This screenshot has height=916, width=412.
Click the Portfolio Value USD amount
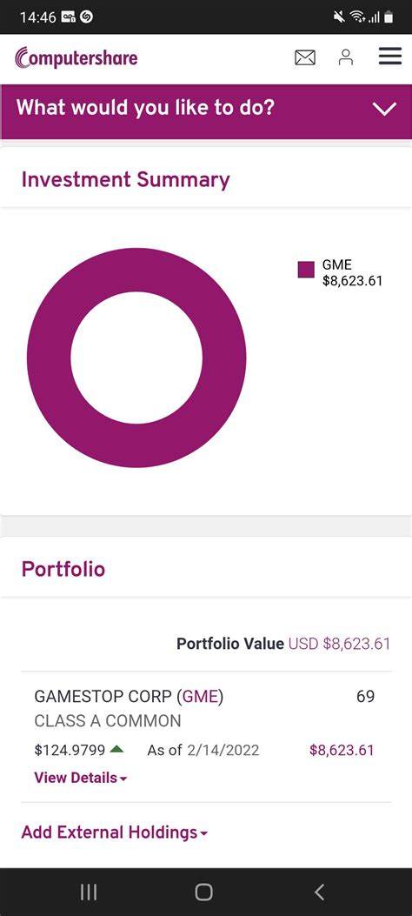point(339,644)
